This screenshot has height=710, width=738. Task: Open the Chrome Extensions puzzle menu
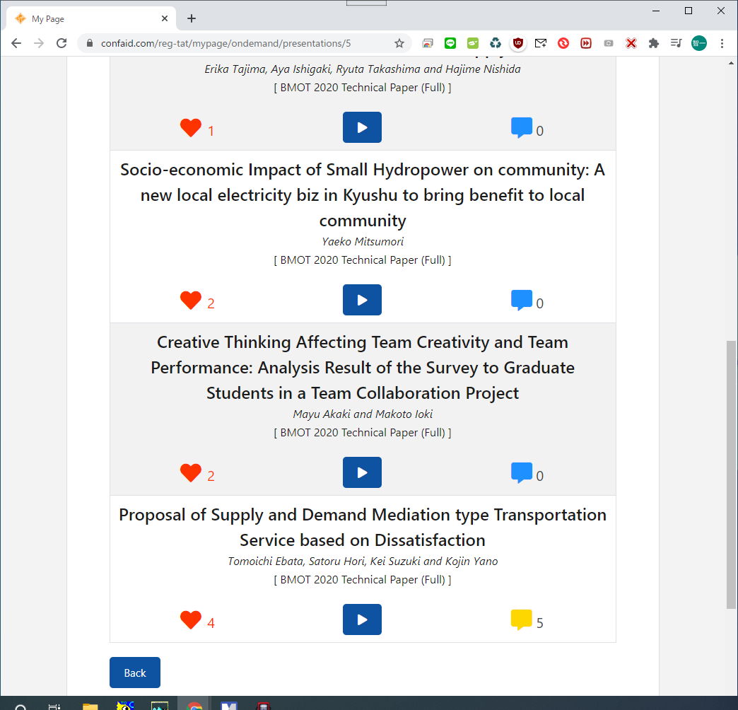(x=654, y=43)
